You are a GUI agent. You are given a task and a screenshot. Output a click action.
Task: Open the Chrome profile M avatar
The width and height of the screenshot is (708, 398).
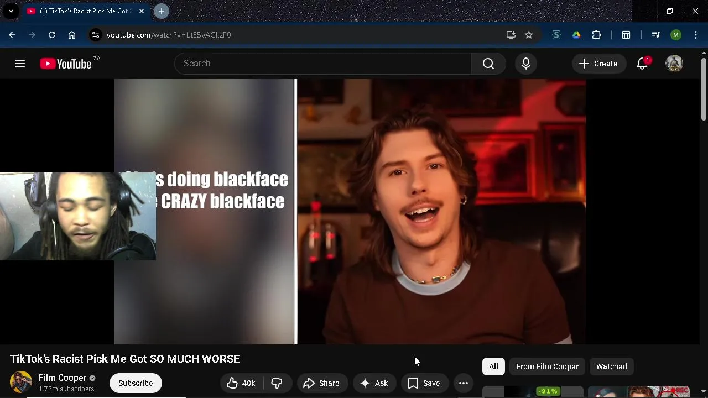click(x=676, y=35)
